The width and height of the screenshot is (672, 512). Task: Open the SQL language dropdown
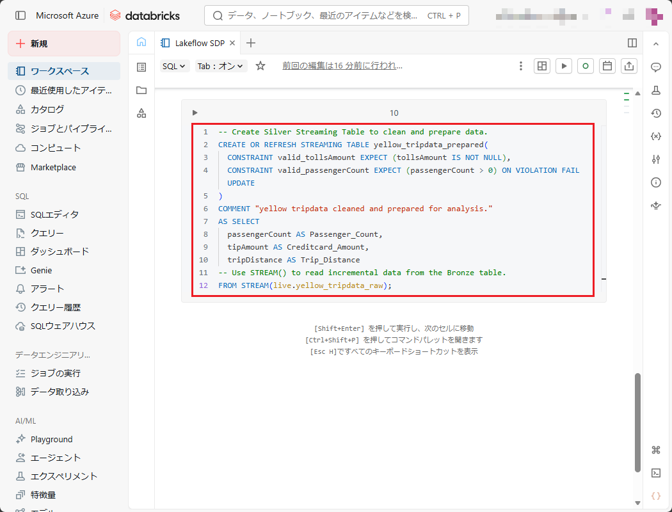coord(173,66)
